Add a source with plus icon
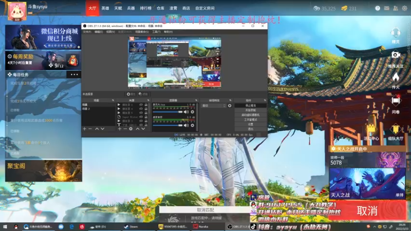 (x=120, y=129)
